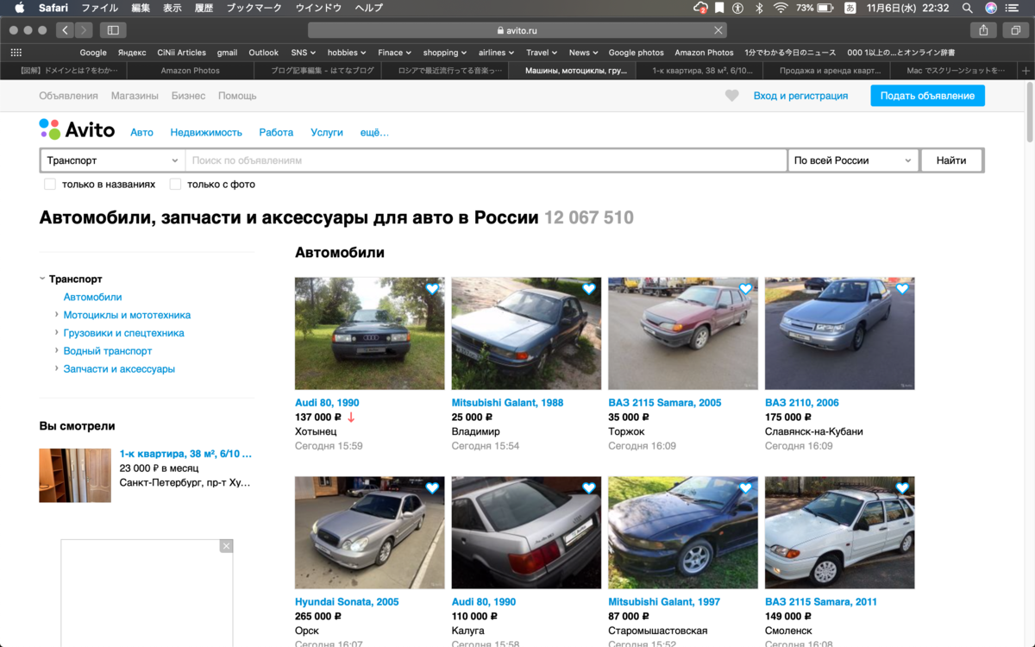The height and width of the screenshot is (647, 1035).
Task: Open the 履歴 menu
Action: point(204,8)
